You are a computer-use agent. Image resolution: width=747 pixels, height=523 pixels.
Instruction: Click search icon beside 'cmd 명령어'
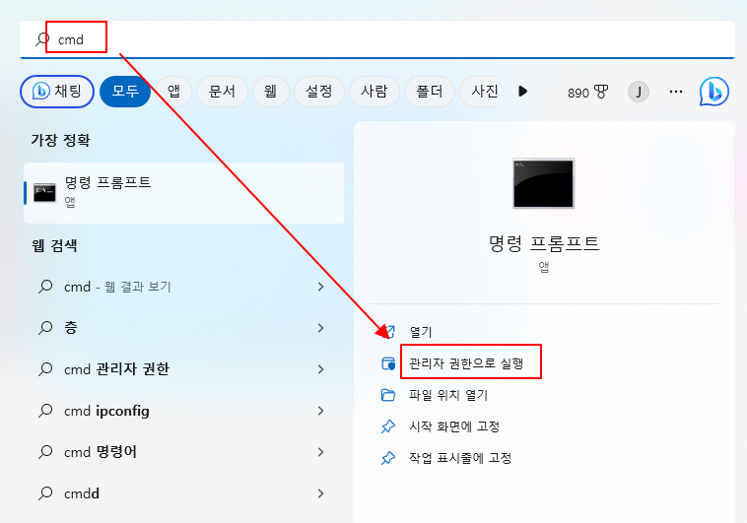coord(45,452)
